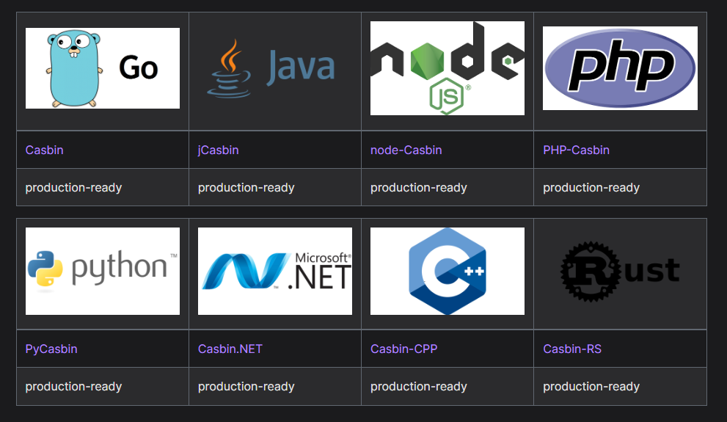Click the Python logo image
Screen dimensions: 727x422
pos(103,272)
